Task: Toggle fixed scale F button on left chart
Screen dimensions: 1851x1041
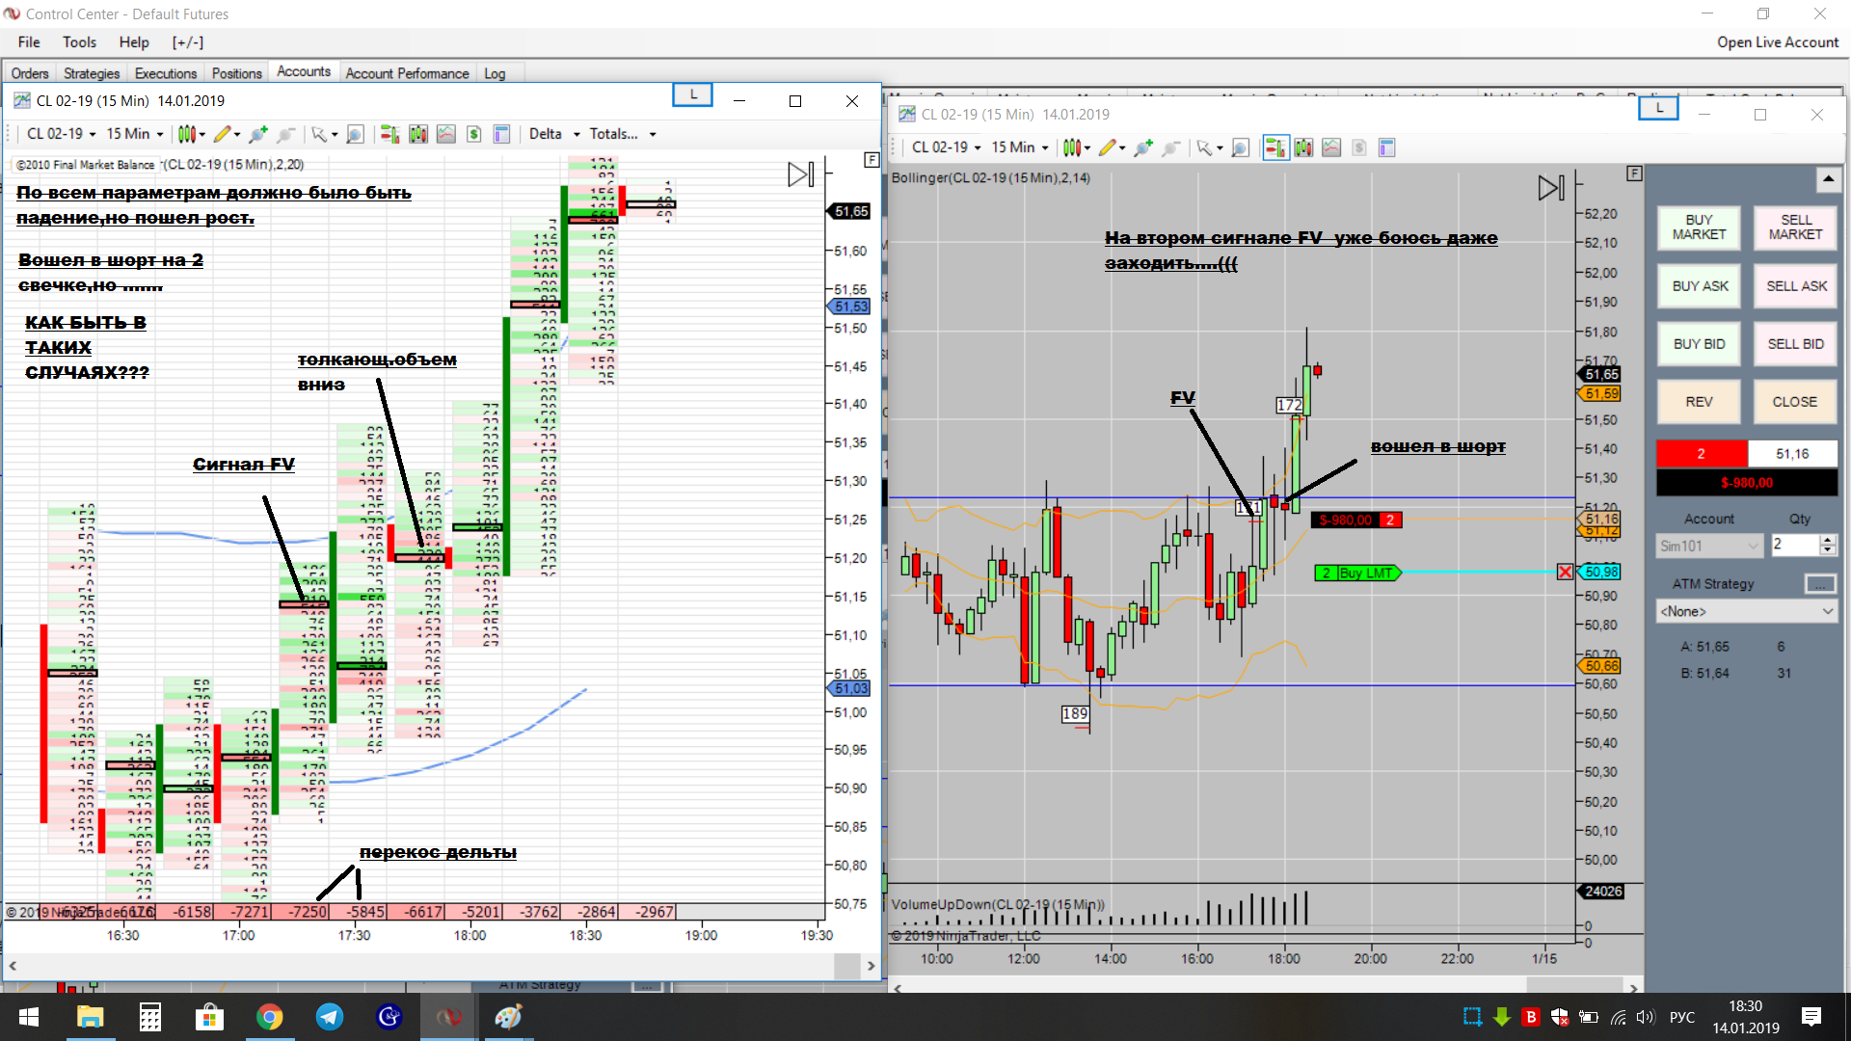Action: 872,160
